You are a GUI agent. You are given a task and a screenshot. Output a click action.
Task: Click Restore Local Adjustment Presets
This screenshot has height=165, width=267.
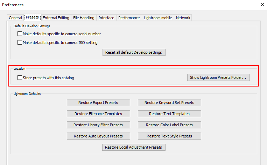[134, 147]
